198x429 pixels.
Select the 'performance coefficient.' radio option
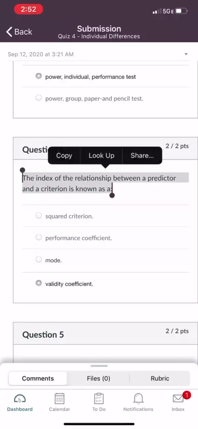click(x=39, y=237)
